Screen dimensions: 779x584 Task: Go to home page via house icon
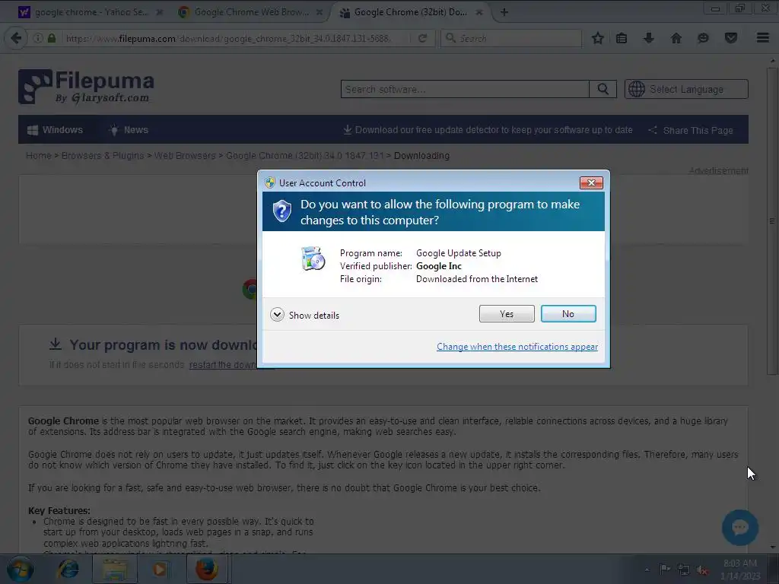pos(676,38)
